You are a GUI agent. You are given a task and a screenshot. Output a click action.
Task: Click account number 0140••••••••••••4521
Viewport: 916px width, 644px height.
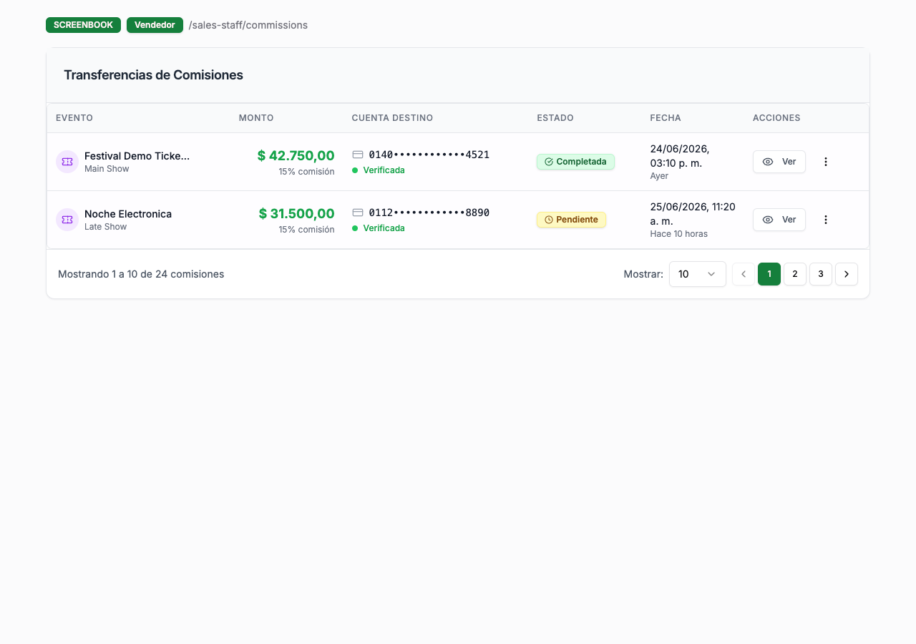pyautogui.click(x=429, y=155)
